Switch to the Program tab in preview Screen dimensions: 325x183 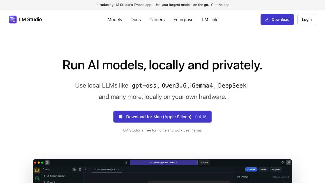click(x=276, y=169)
